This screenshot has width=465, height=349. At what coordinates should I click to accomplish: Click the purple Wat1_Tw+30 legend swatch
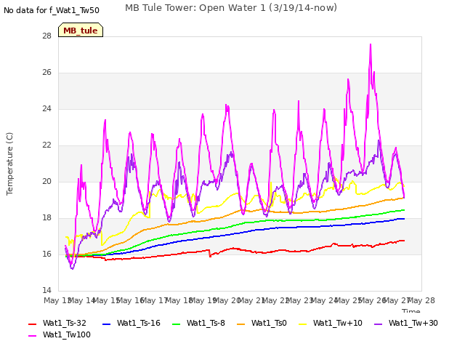click(x=379, y=324)
